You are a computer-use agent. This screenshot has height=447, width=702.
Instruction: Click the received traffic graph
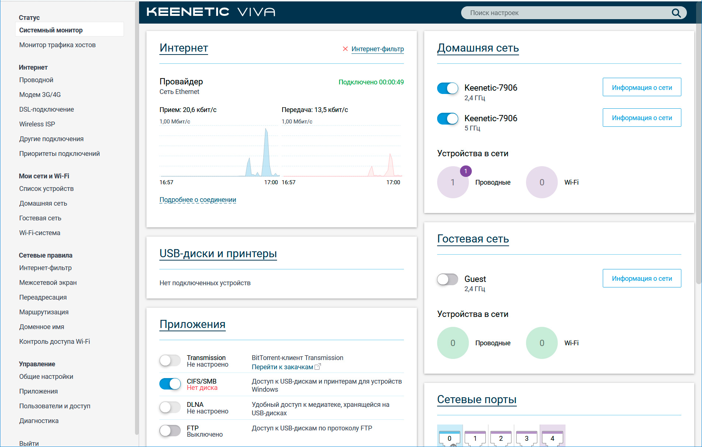(219, 151)
